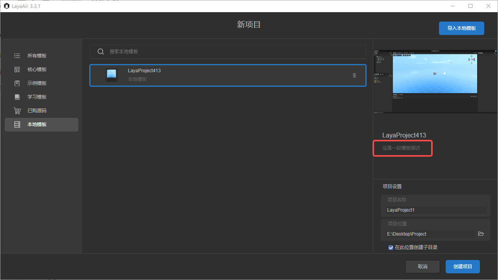This screenshot has width=498, height=280.
Task: Click the LayaAir logo in title bar
Action: click(x=6, y=6)
